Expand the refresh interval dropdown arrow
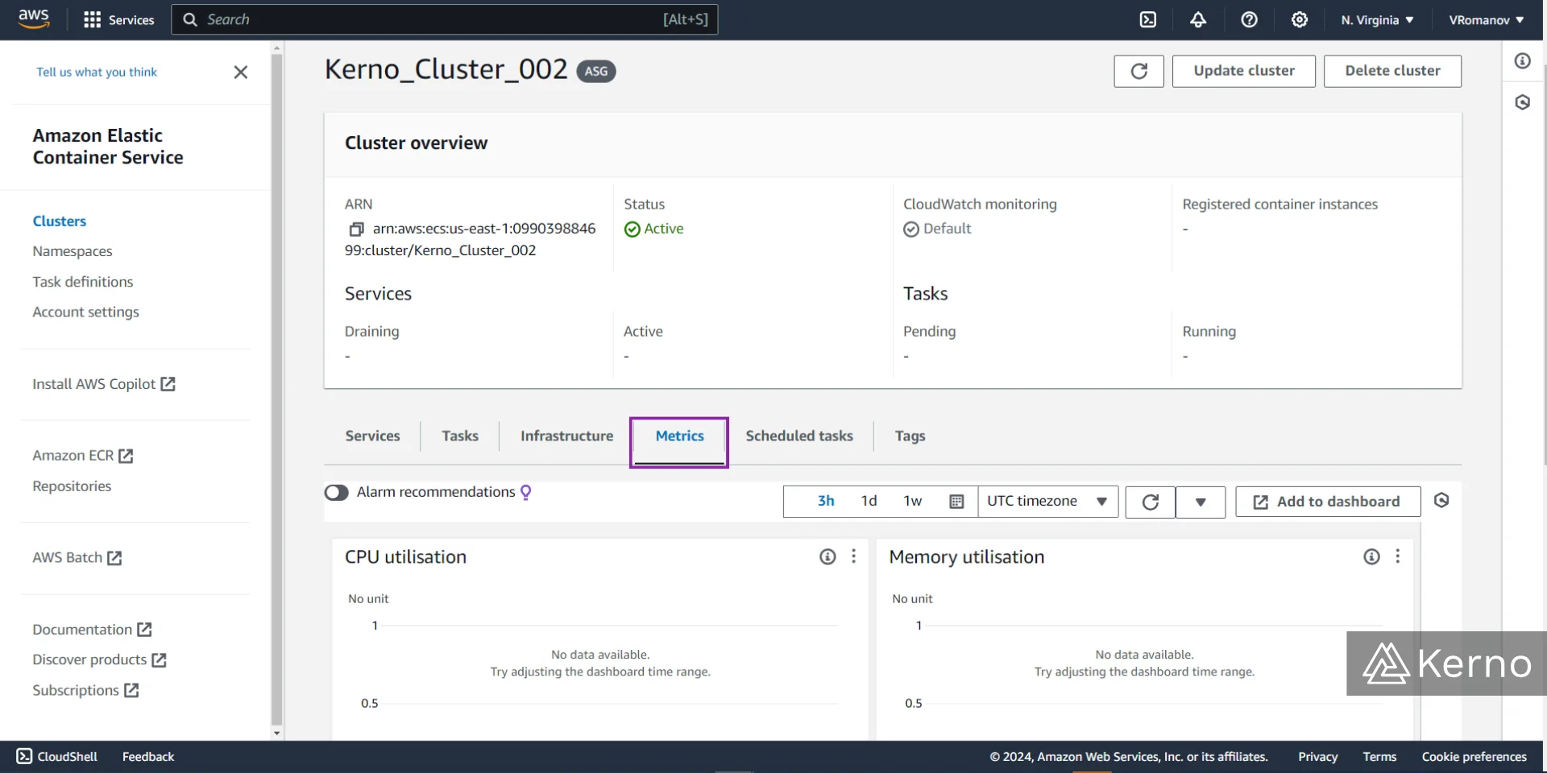1547x773 pixels. (1201, 502)
